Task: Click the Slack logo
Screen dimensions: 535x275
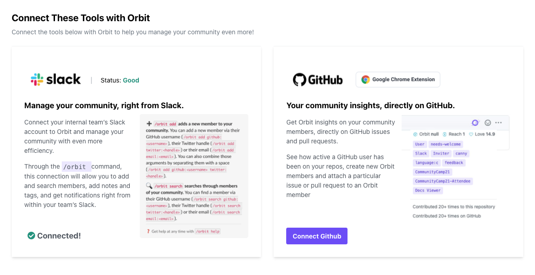Action: pyautogui.click(x=55, y=79)
